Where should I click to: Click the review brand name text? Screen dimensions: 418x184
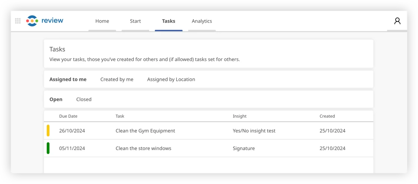pos(52,20)
